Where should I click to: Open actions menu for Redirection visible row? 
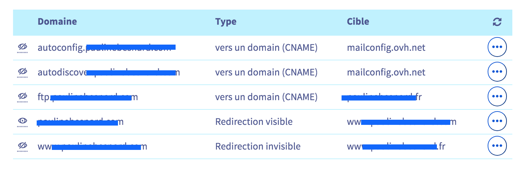coord(497,121)
